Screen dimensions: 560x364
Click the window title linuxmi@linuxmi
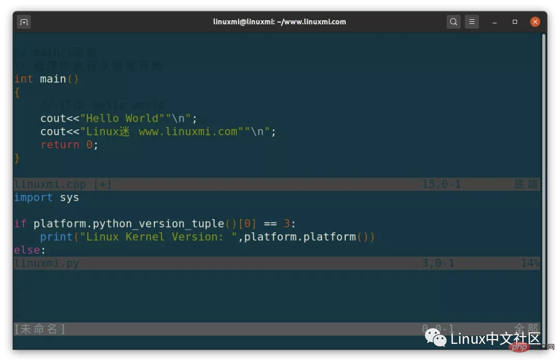[x=279, y=22]
